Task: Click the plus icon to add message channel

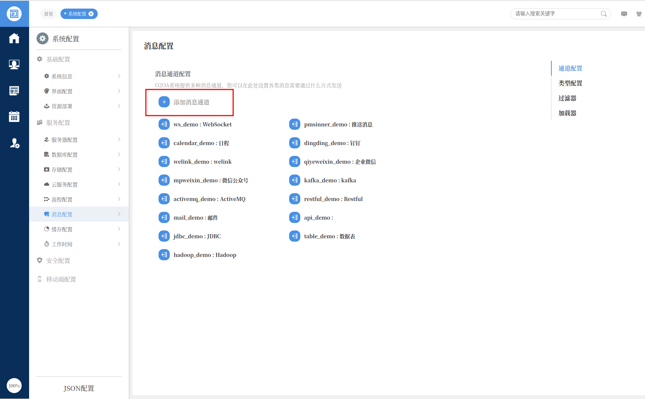Action: [x=164, y=102]
